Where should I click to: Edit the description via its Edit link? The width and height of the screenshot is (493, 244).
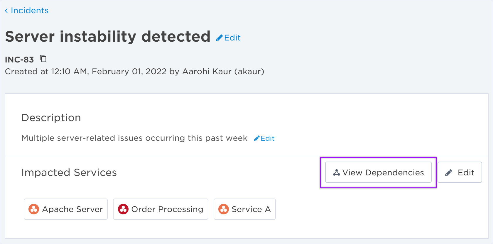[264, 138]
